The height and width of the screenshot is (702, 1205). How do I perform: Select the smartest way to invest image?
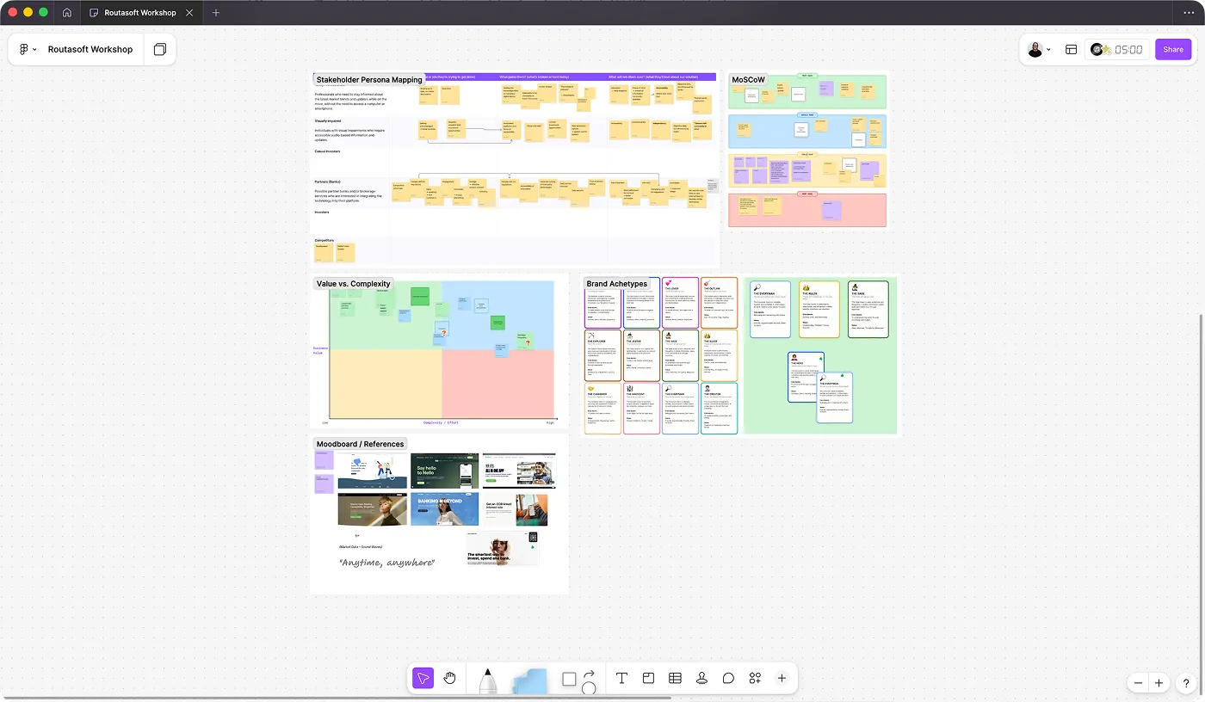[502, 548]
